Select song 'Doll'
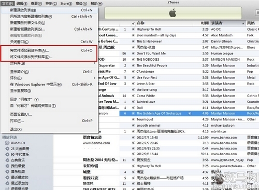This screenshot has height=190, width=259. tap(140, 108)
